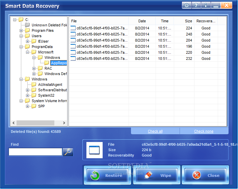Sort by the Recoverability column header
This screenshot has width=238, height=189.
coord(206,21)
